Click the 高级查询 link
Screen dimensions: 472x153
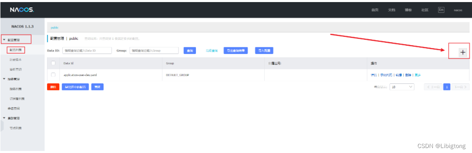(212, 51)
